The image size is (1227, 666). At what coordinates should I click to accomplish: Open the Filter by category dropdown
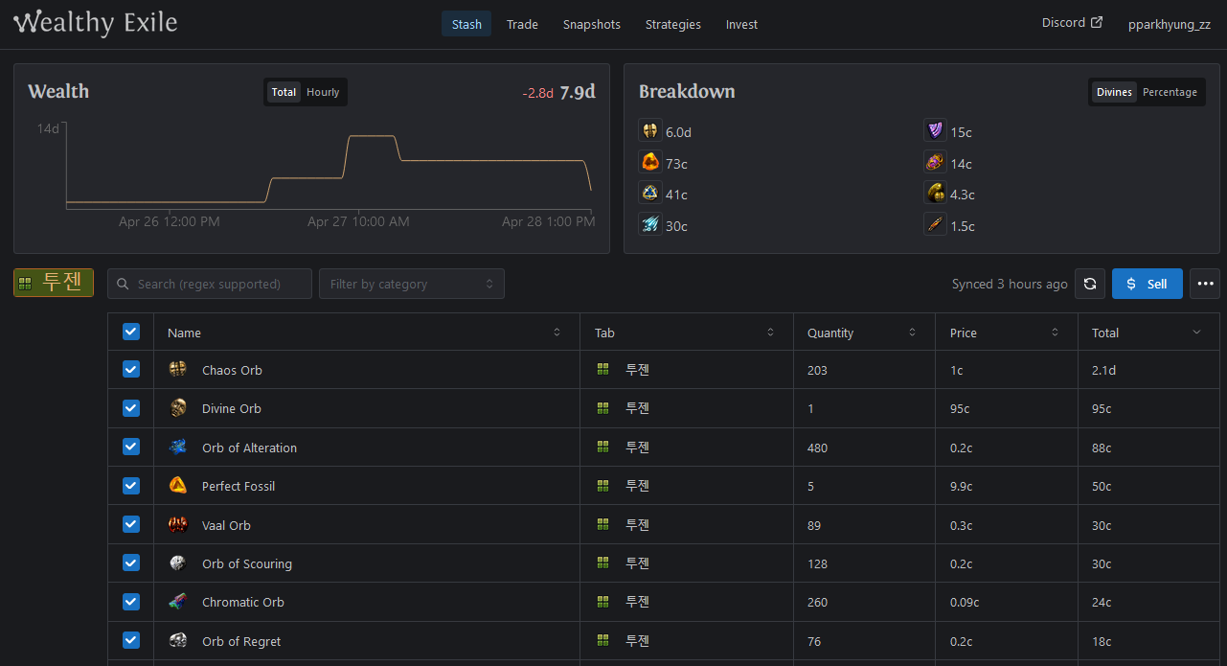pos(412,284)
